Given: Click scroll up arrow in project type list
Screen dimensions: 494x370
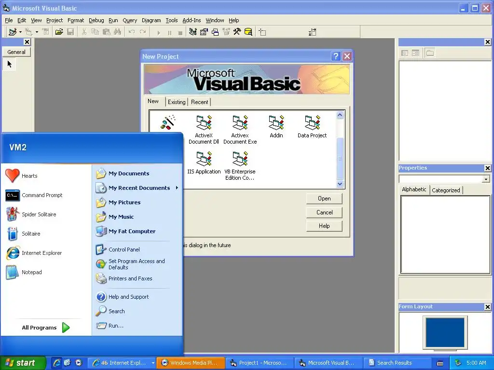Looking at the screenshot, I should click(340, 115).
